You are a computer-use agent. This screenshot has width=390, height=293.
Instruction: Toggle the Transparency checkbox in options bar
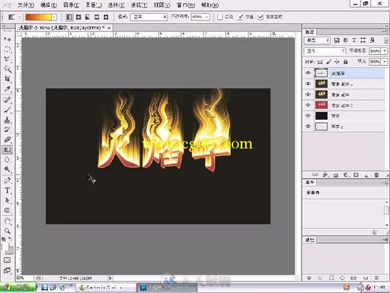coord(261,17)
